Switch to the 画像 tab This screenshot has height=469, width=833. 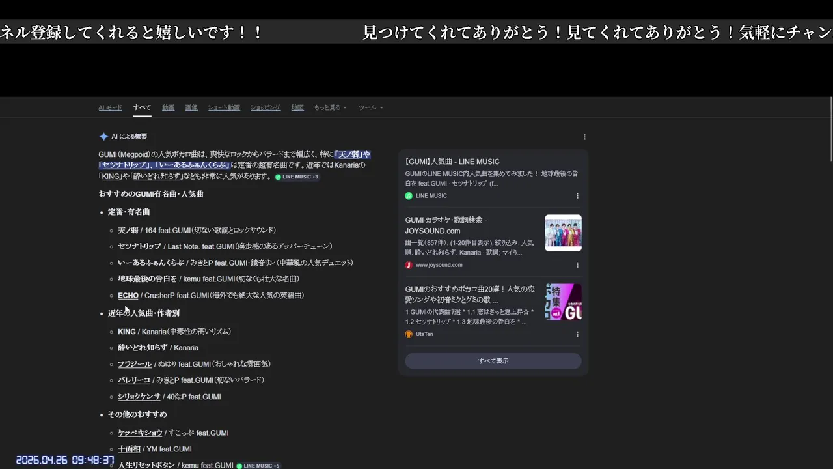click(x=191, y=107)
